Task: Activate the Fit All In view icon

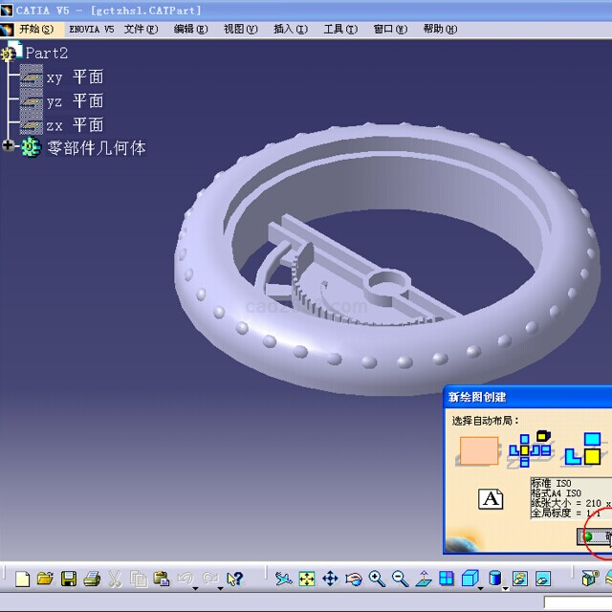Action: (x=307, y=579)
